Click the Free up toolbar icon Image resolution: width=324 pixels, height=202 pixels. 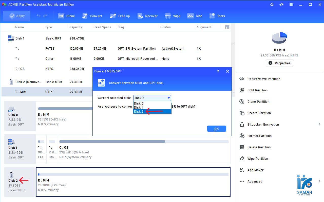[x=120, y=16]
